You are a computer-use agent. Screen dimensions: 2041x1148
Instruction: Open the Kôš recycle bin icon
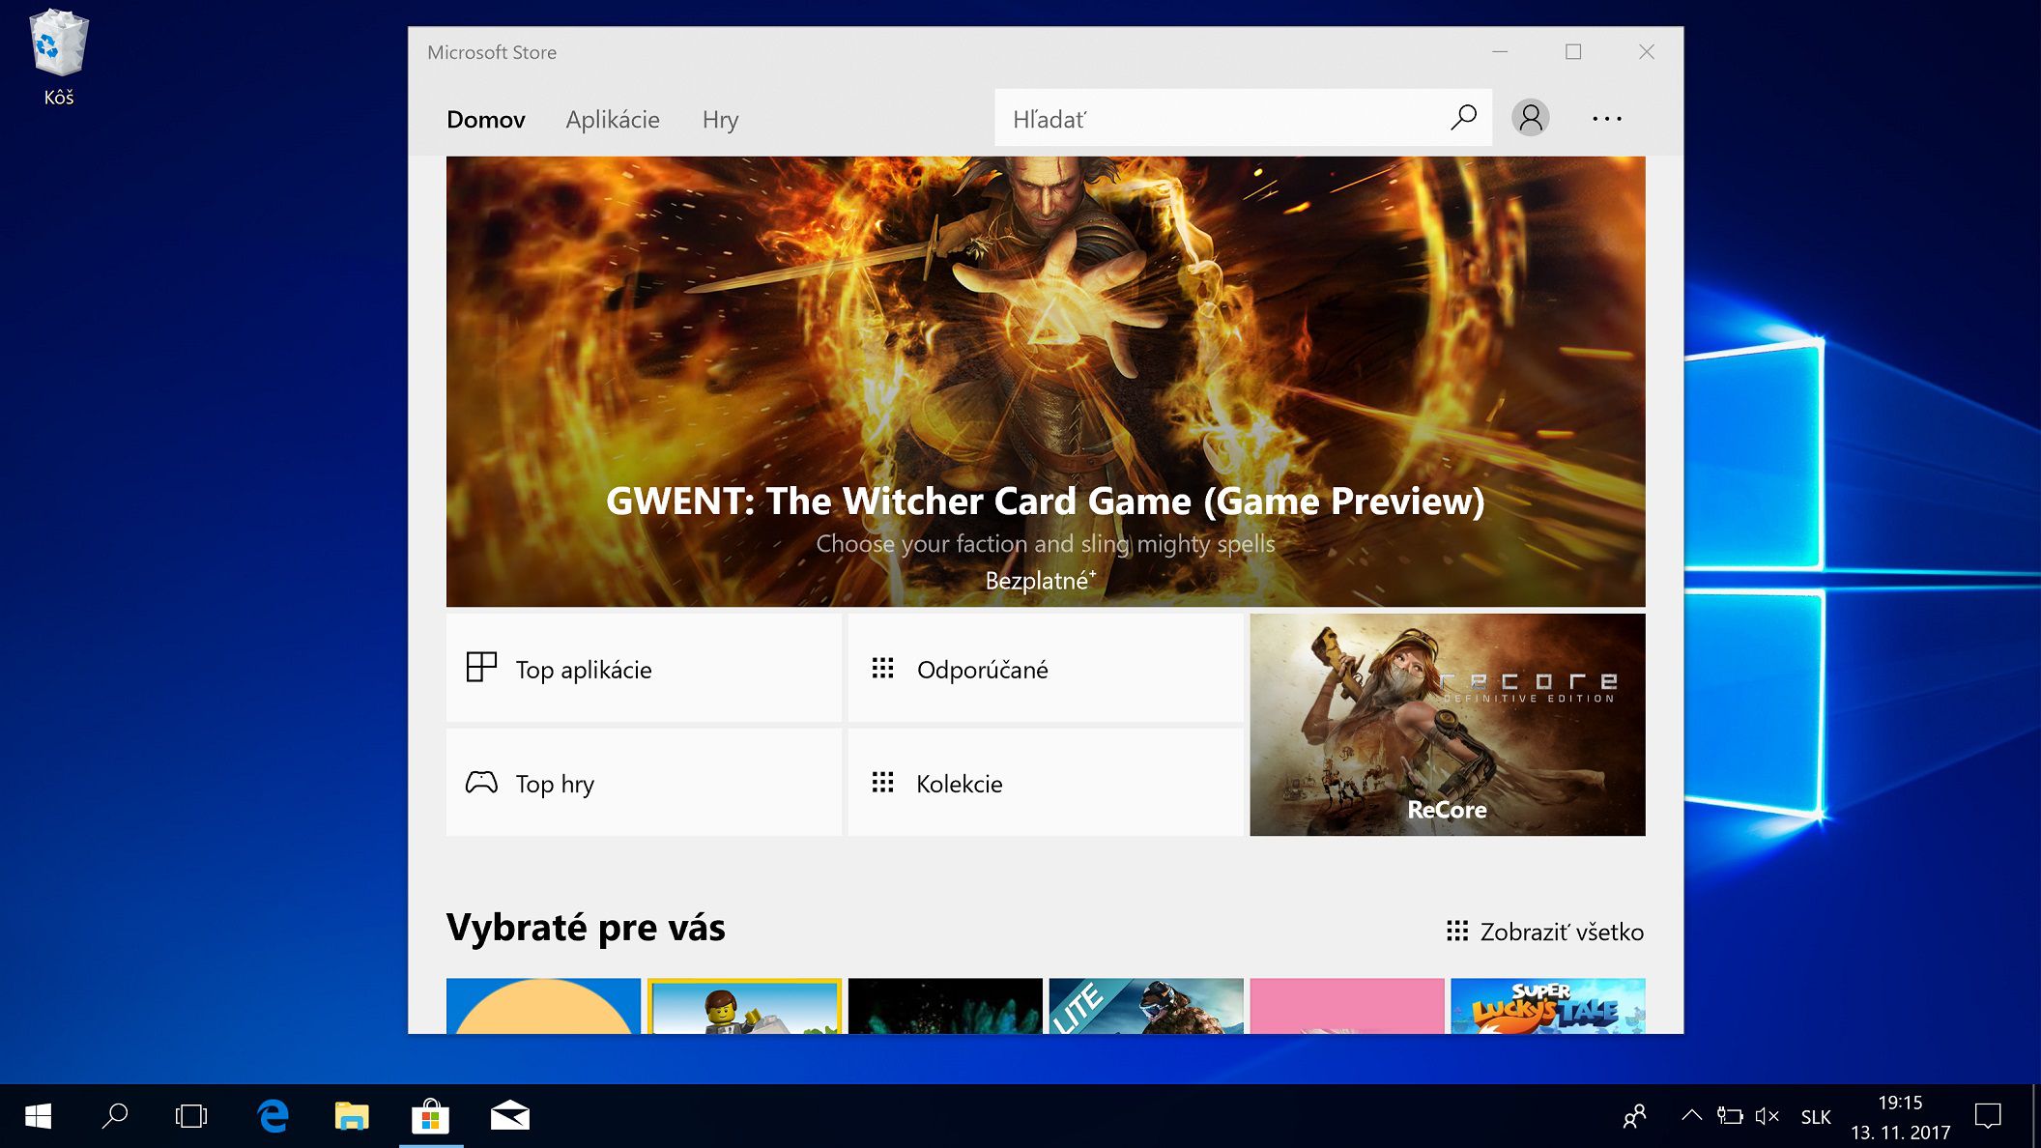pos(59,56)
